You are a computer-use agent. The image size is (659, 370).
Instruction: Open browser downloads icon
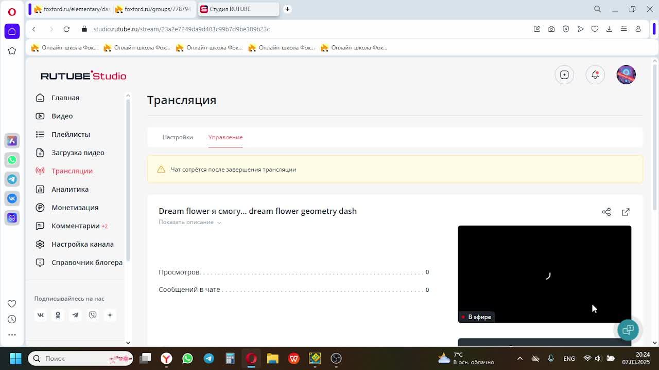point(609,29)
